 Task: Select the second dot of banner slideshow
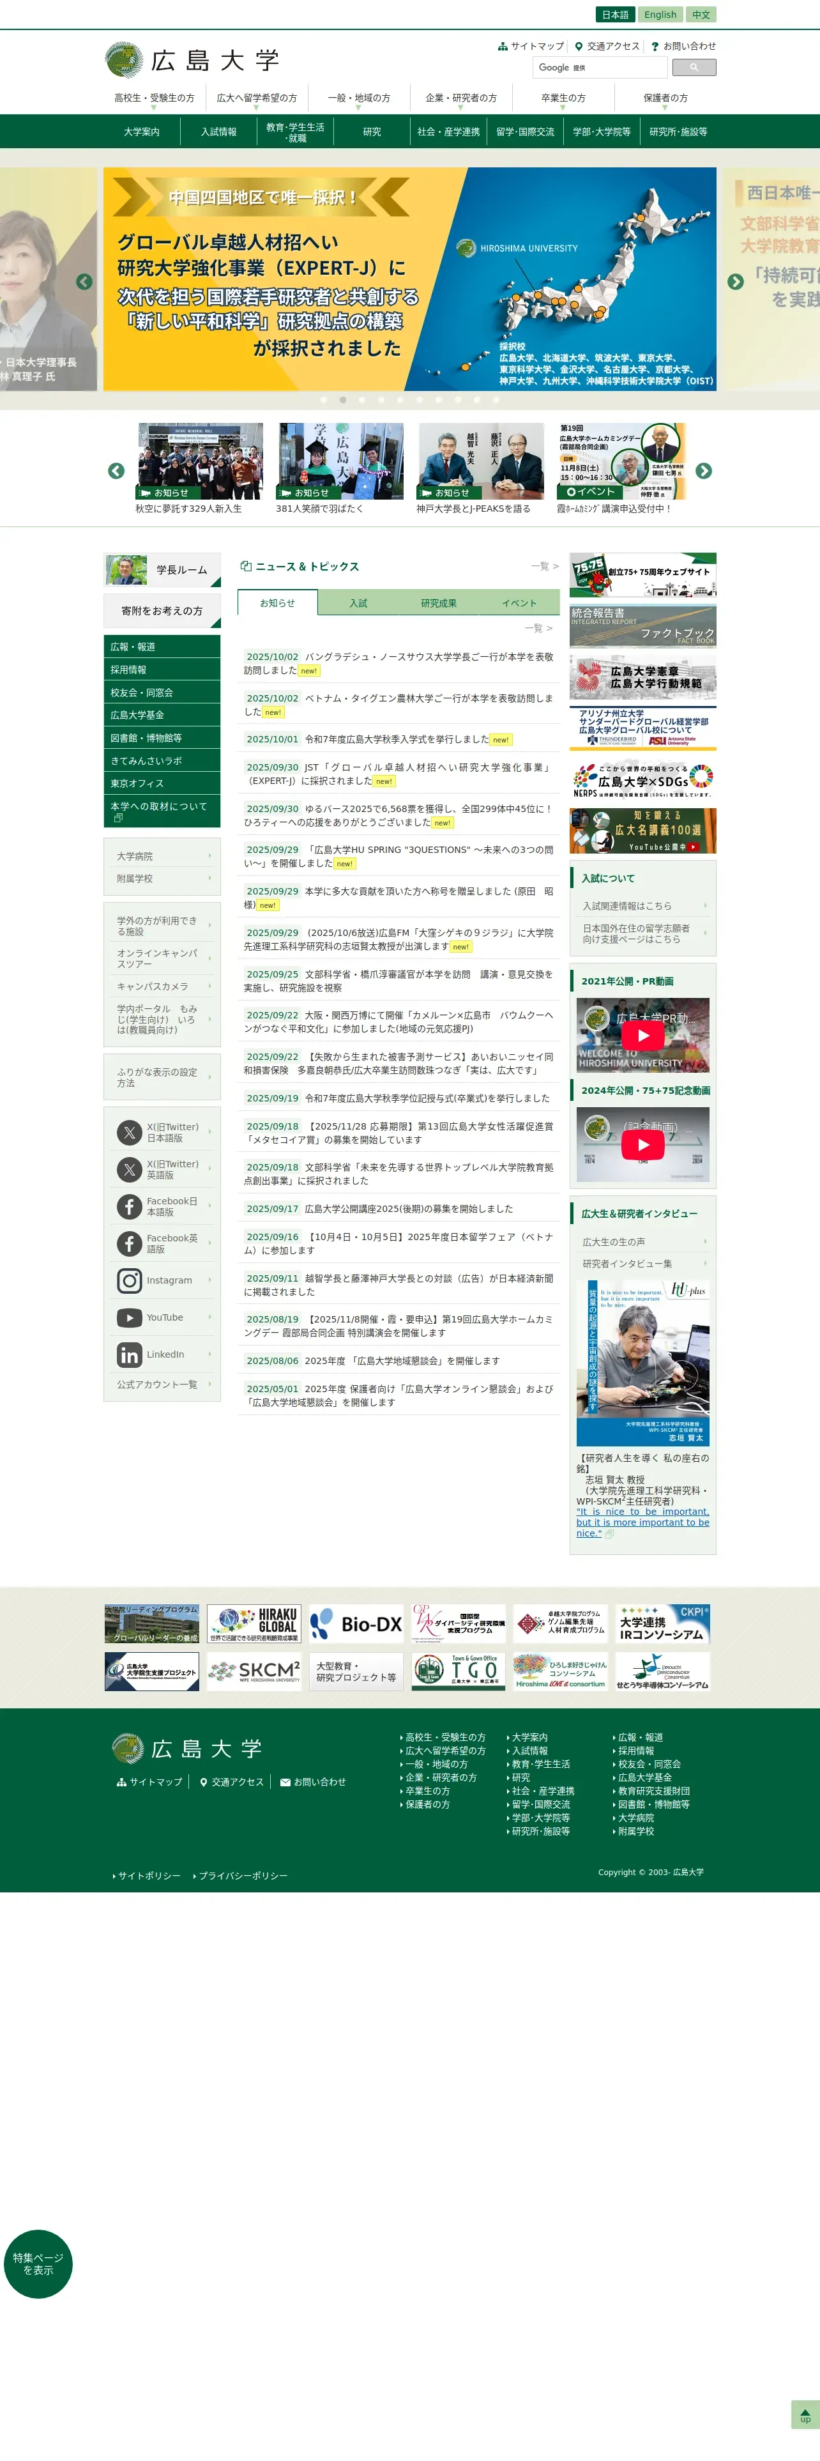pyautogui.click(x=343, y=401)
